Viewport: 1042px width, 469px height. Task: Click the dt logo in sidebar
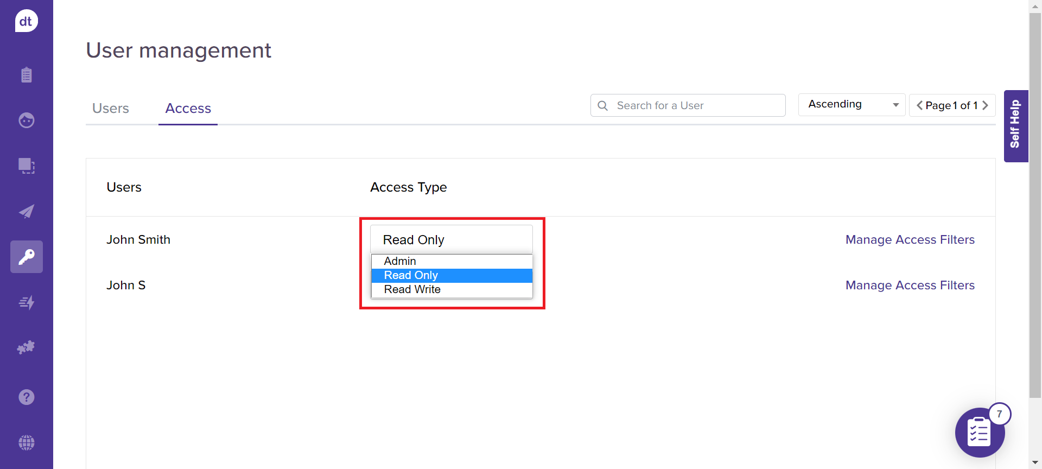26,21
